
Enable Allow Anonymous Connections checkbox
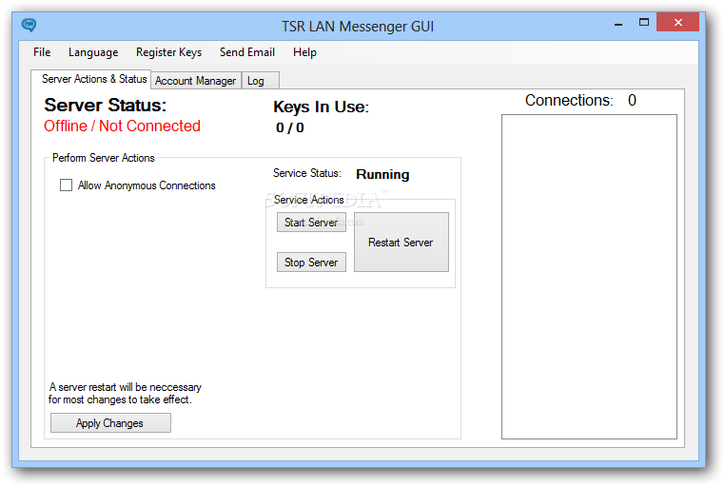tap(66, 185)
